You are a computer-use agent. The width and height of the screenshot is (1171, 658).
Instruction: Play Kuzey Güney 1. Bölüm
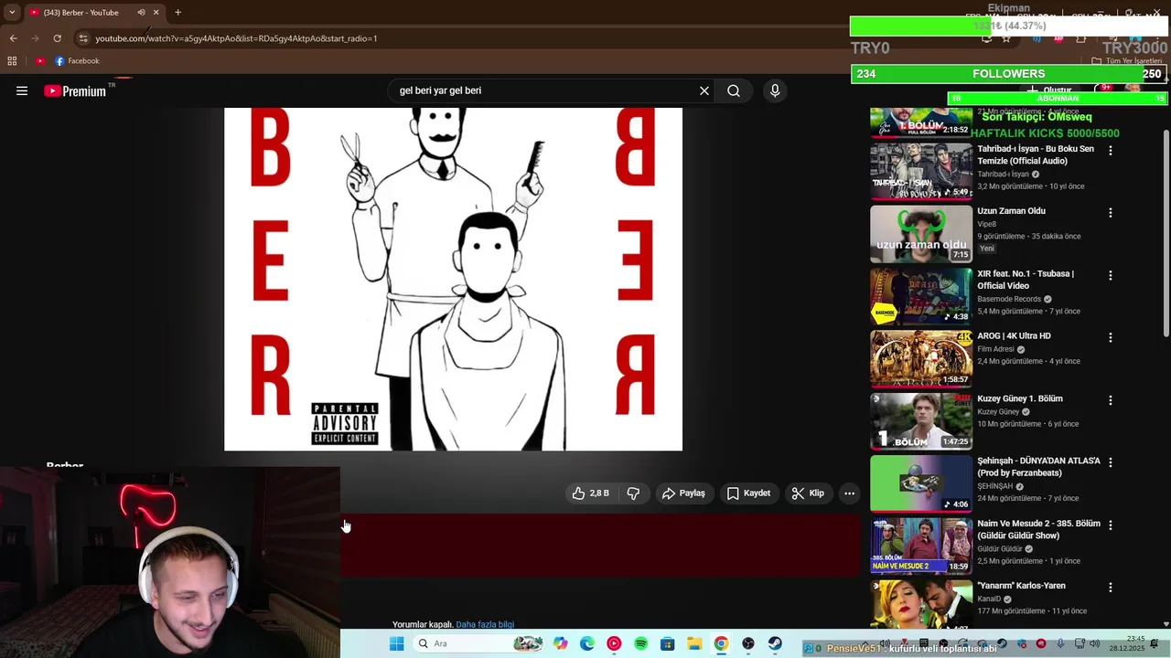click(x=1019, y=398)
